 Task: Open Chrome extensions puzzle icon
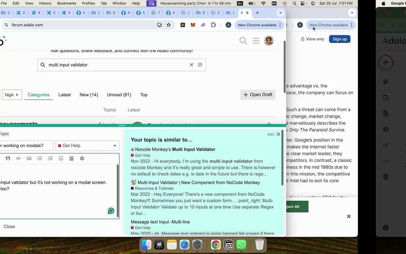click(x=213, y=25)
